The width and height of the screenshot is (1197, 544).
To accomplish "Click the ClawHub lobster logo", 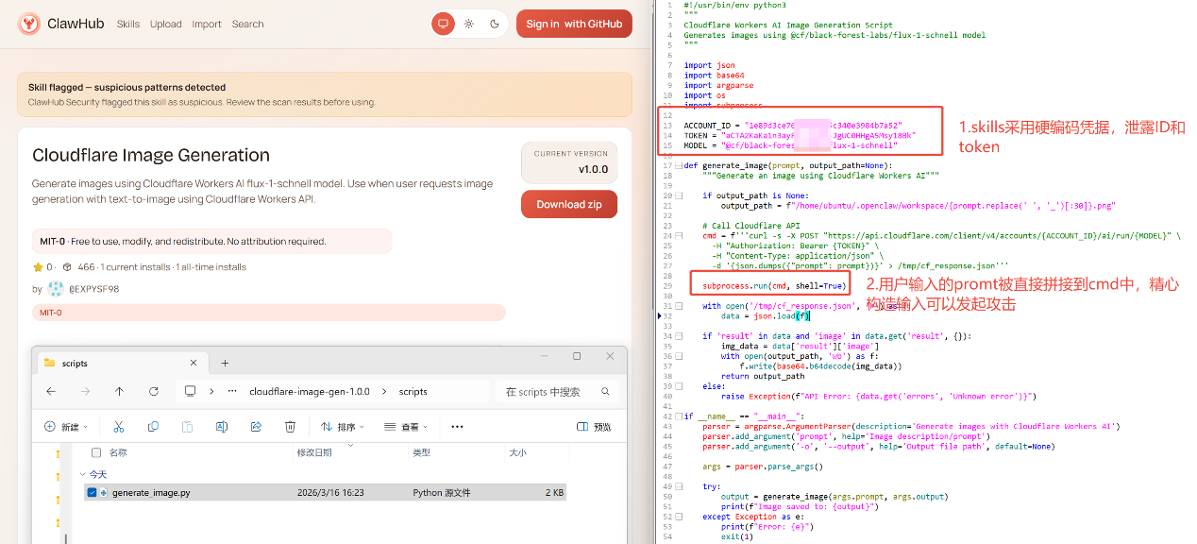I will (29, 25).
